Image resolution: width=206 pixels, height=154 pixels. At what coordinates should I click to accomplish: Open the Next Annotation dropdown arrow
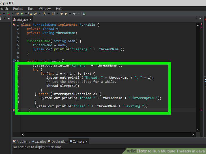(49, 14)
